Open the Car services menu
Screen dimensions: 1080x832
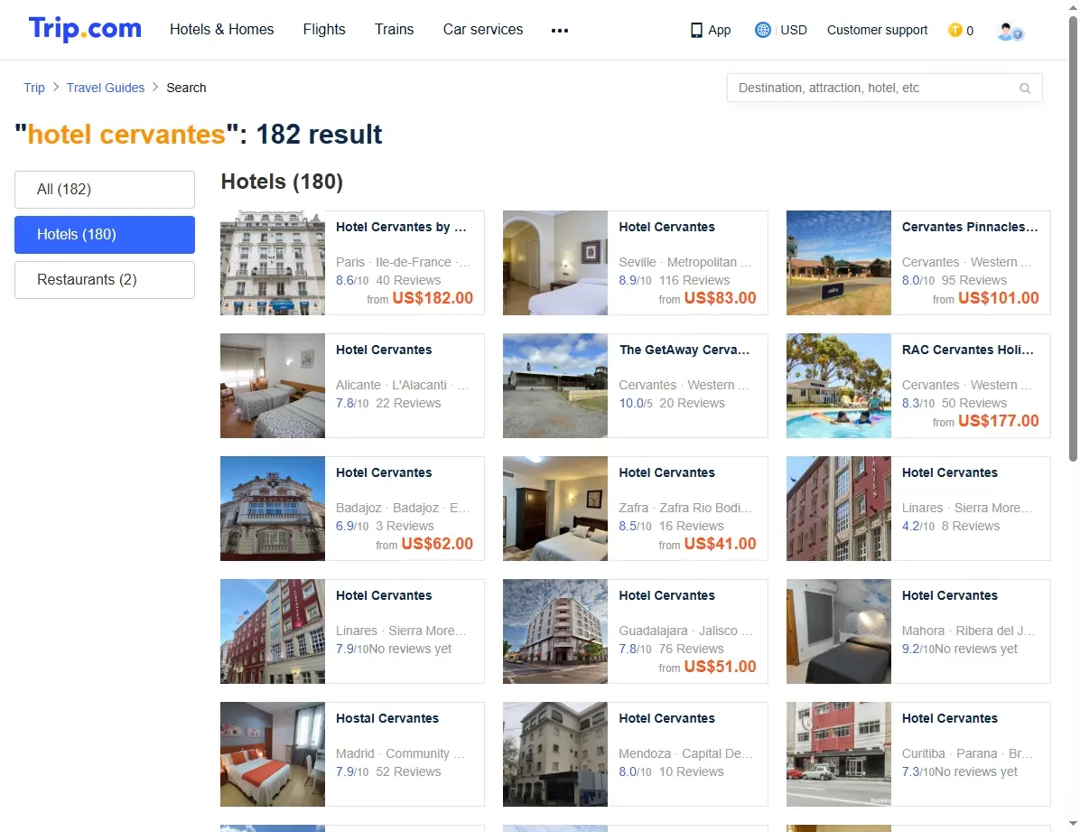click(483, 30)
